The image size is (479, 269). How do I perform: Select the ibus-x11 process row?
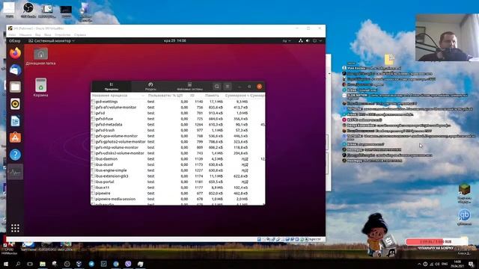point(178,188)
